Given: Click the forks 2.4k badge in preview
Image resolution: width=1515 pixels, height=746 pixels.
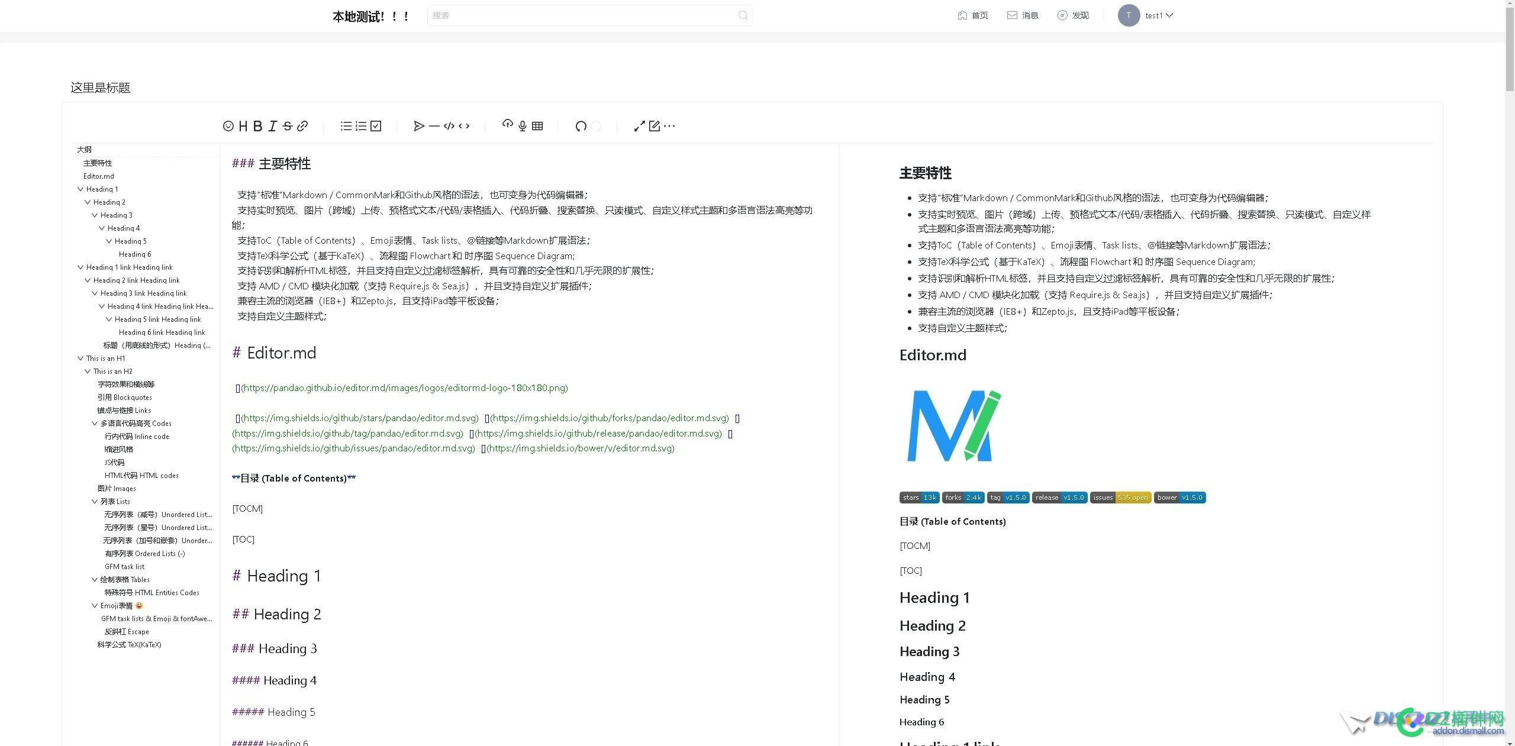Looking at the screenshot, I should (x=963, y=498).
